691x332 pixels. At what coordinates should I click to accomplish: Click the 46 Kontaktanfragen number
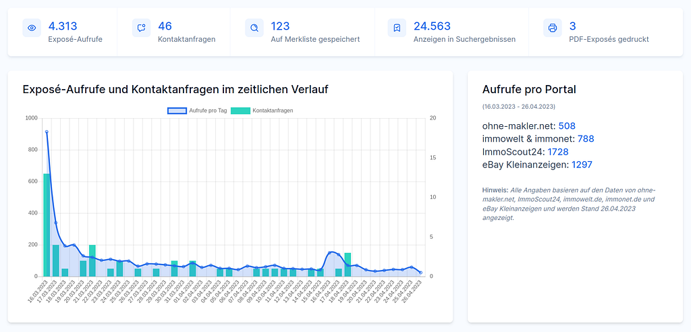click(x=165, y=26)
